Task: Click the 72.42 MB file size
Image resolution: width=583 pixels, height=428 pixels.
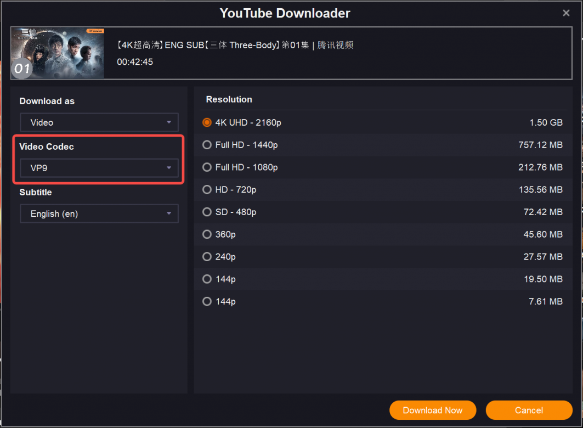Action: click(543, 212)
